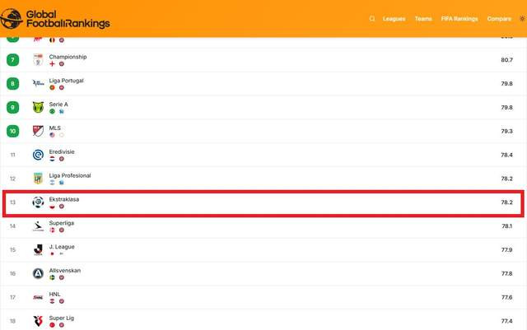
Task: Click the Poland flag under Ekstraklasa
Action: [x=52, y=207]
